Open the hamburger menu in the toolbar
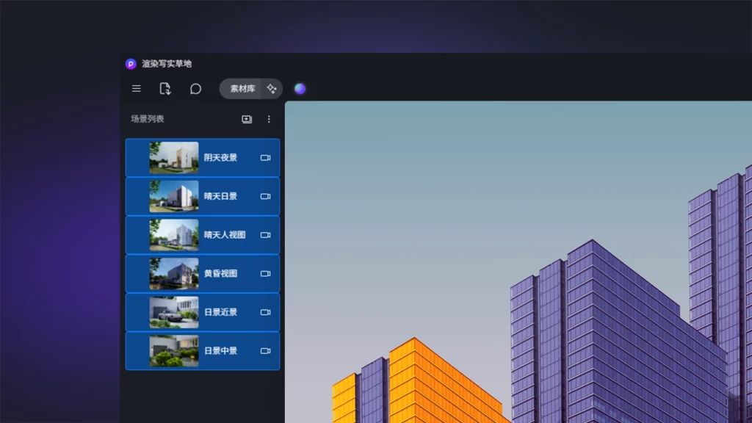752x423 pixels. [136, 89]
